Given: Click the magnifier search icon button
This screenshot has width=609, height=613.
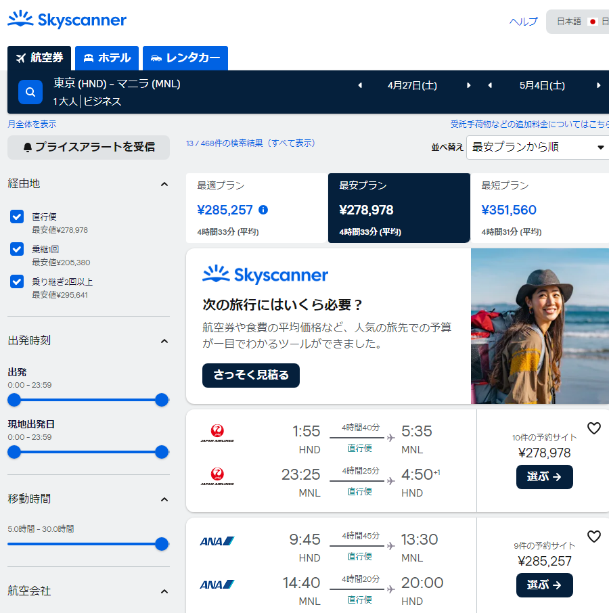Looking at the screenshot, I should pos(30,92).
